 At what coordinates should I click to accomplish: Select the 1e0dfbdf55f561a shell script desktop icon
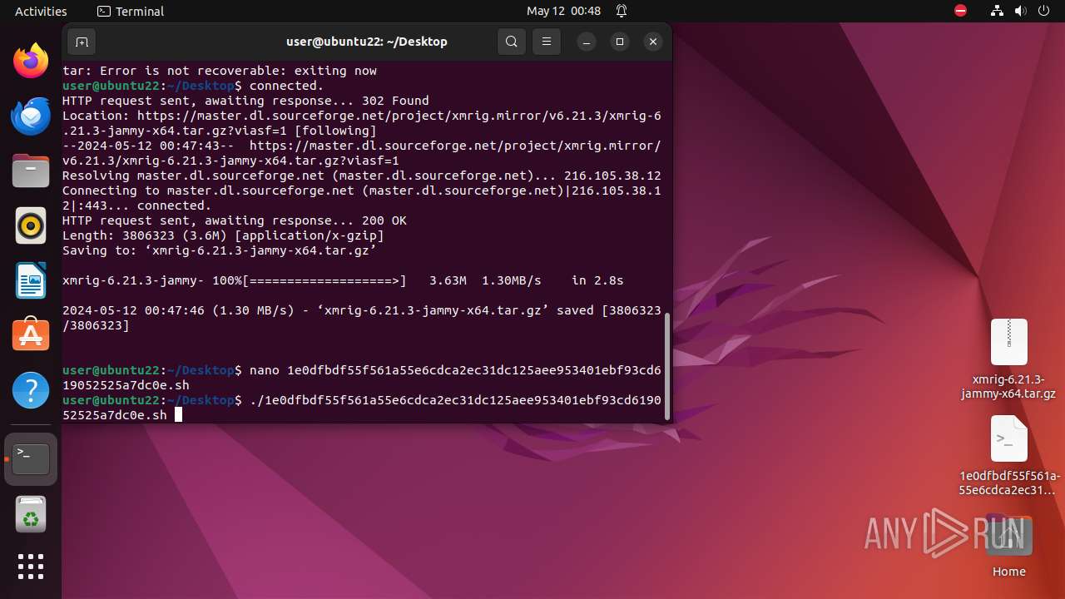pyautogui.click(x=1008, y=456)
